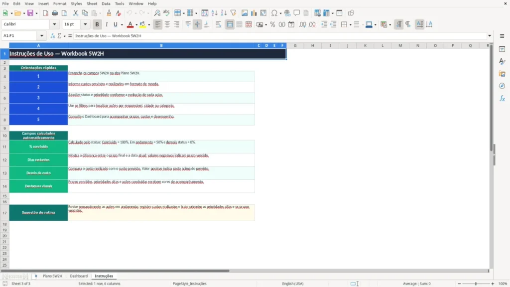
Task: Click the Copy icon
Action: [85, 13]
